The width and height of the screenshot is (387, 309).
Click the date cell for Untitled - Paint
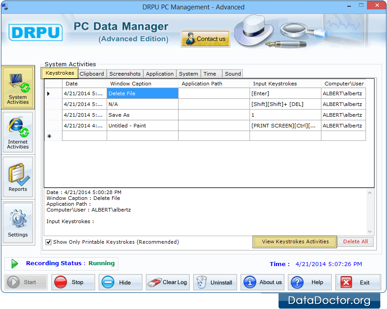tap(84, 126)
